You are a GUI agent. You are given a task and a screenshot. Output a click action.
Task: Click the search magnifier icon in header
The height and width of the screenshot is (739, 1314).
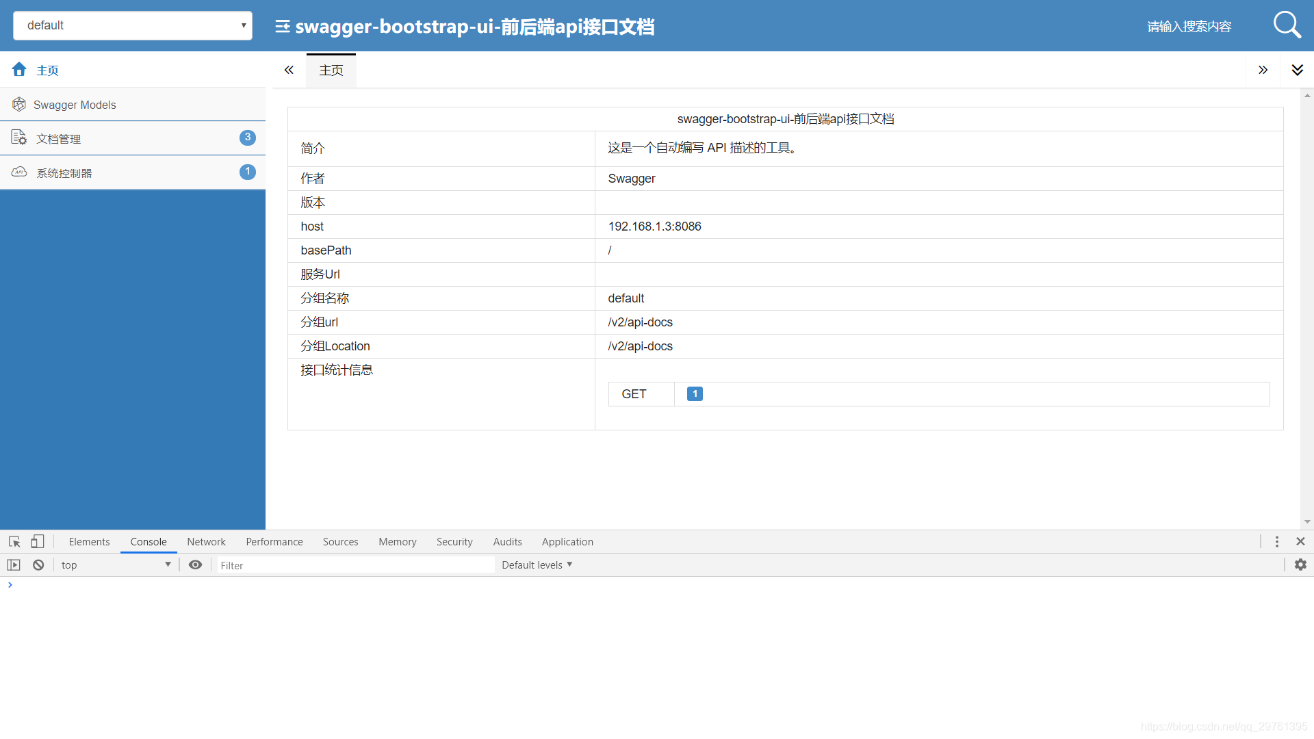[x=1287, y=25]
